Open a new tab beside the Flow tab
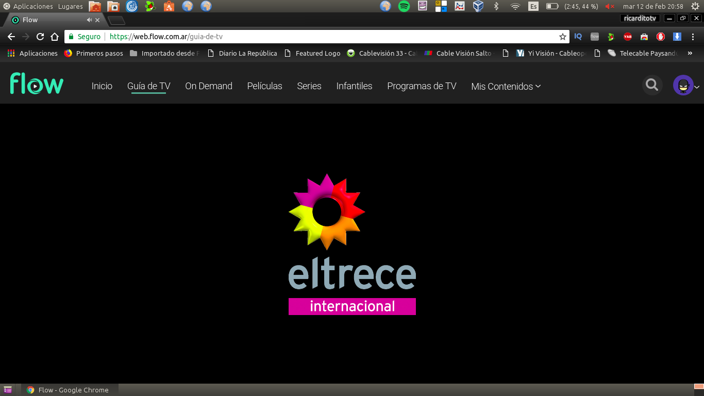This screenshot has height=396, width=704. pyautogui.click(x=116, y=21)
